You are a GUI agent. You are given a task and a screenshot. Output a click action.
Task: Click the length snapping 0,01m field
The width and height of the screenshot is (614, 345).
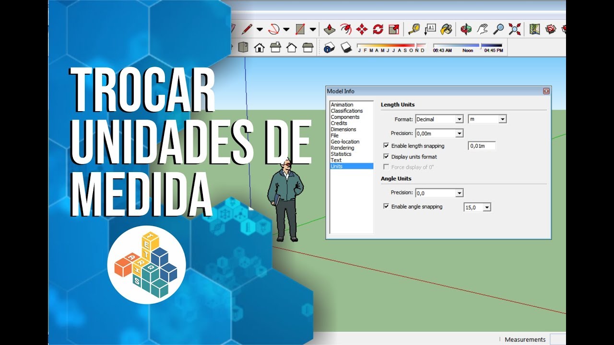(482, 146)
